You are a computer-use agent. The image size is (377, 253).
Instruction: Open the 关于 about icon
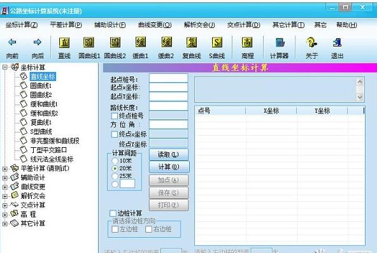click(311, 43)
